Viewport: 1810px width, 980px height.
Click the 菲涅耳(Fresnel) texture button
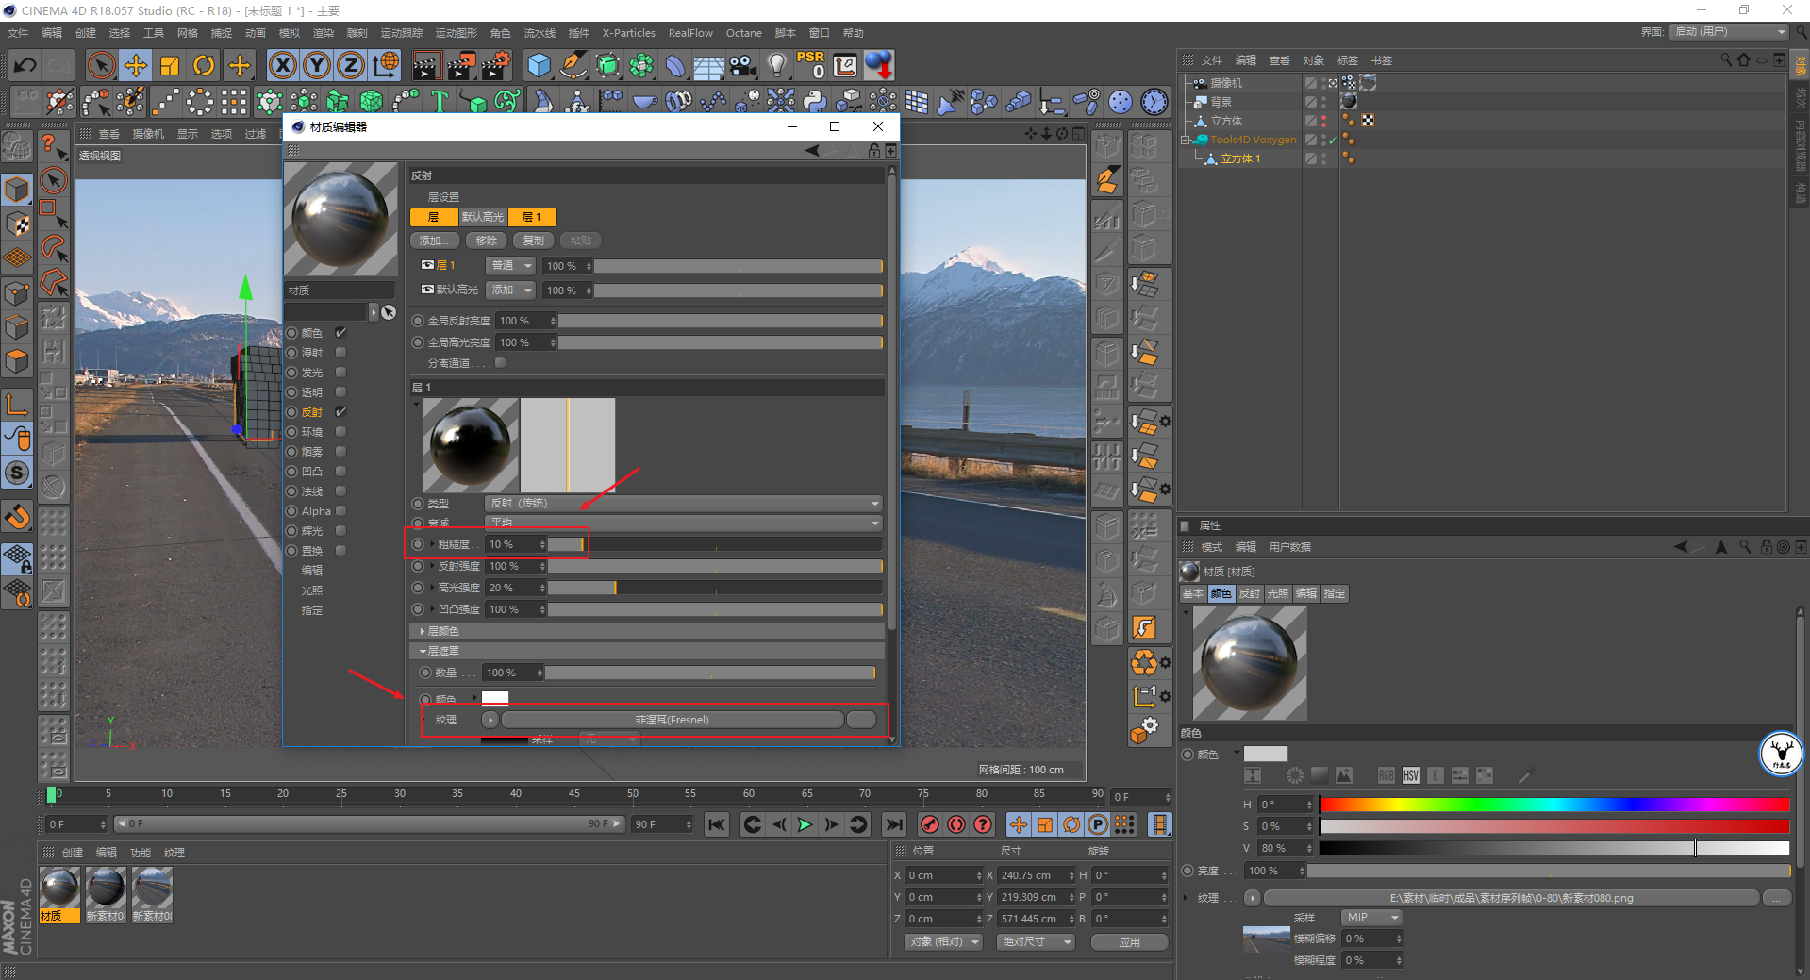[673, 720]
